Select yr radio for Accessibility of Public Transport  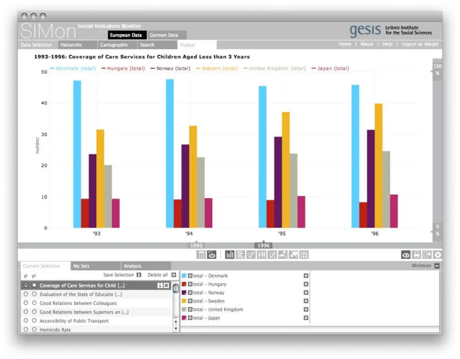click(34, 321)
